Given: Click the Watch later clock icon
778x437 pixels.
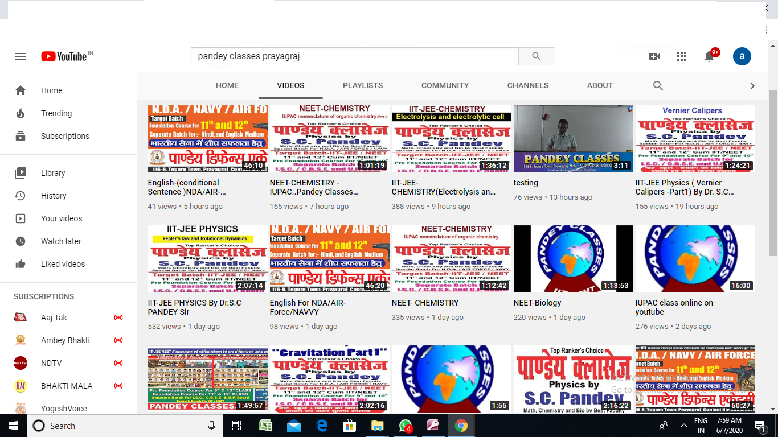Looking at the screenshot, I should pos(21,241).
